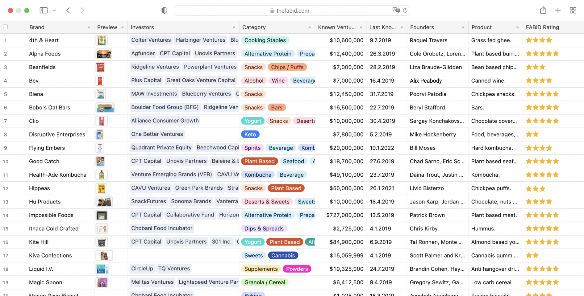
Task: Click the two-star rating for Kiva Confections
Action: [532, 255]
